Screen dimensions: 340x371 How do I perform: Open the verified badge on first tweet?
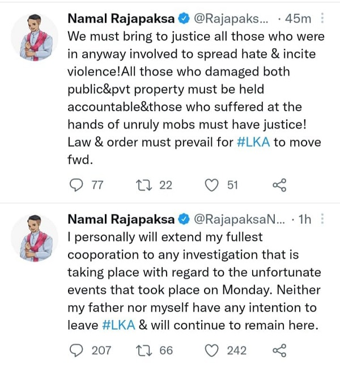(x=184, y=19)
